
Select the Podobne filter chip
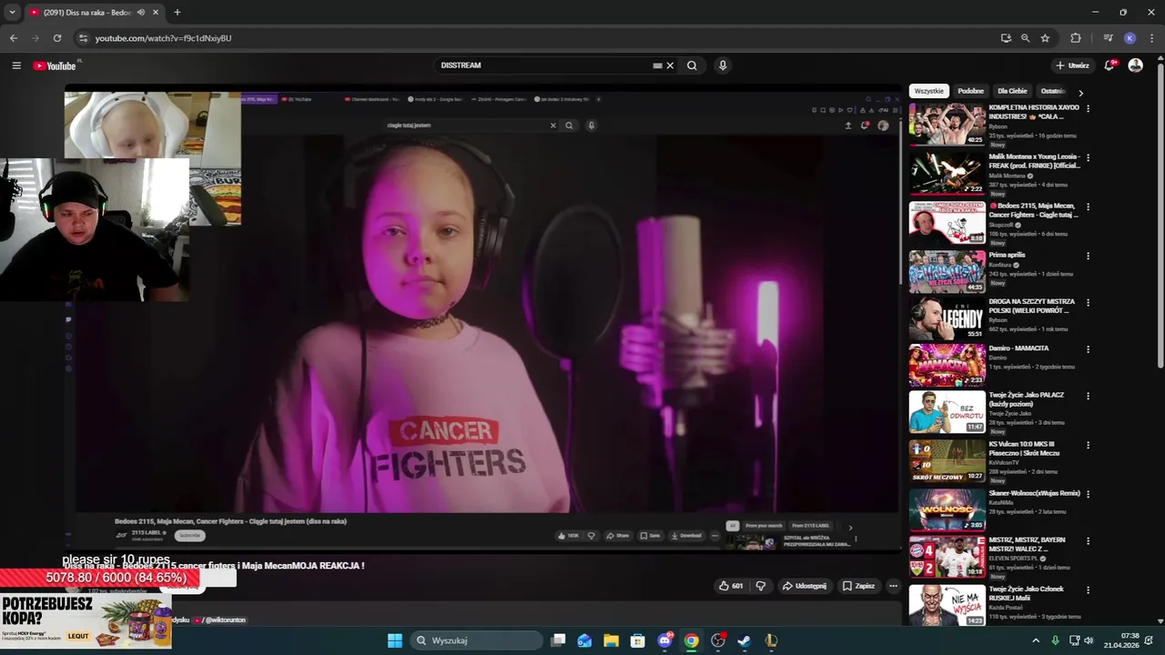click(x=970, y=91)
